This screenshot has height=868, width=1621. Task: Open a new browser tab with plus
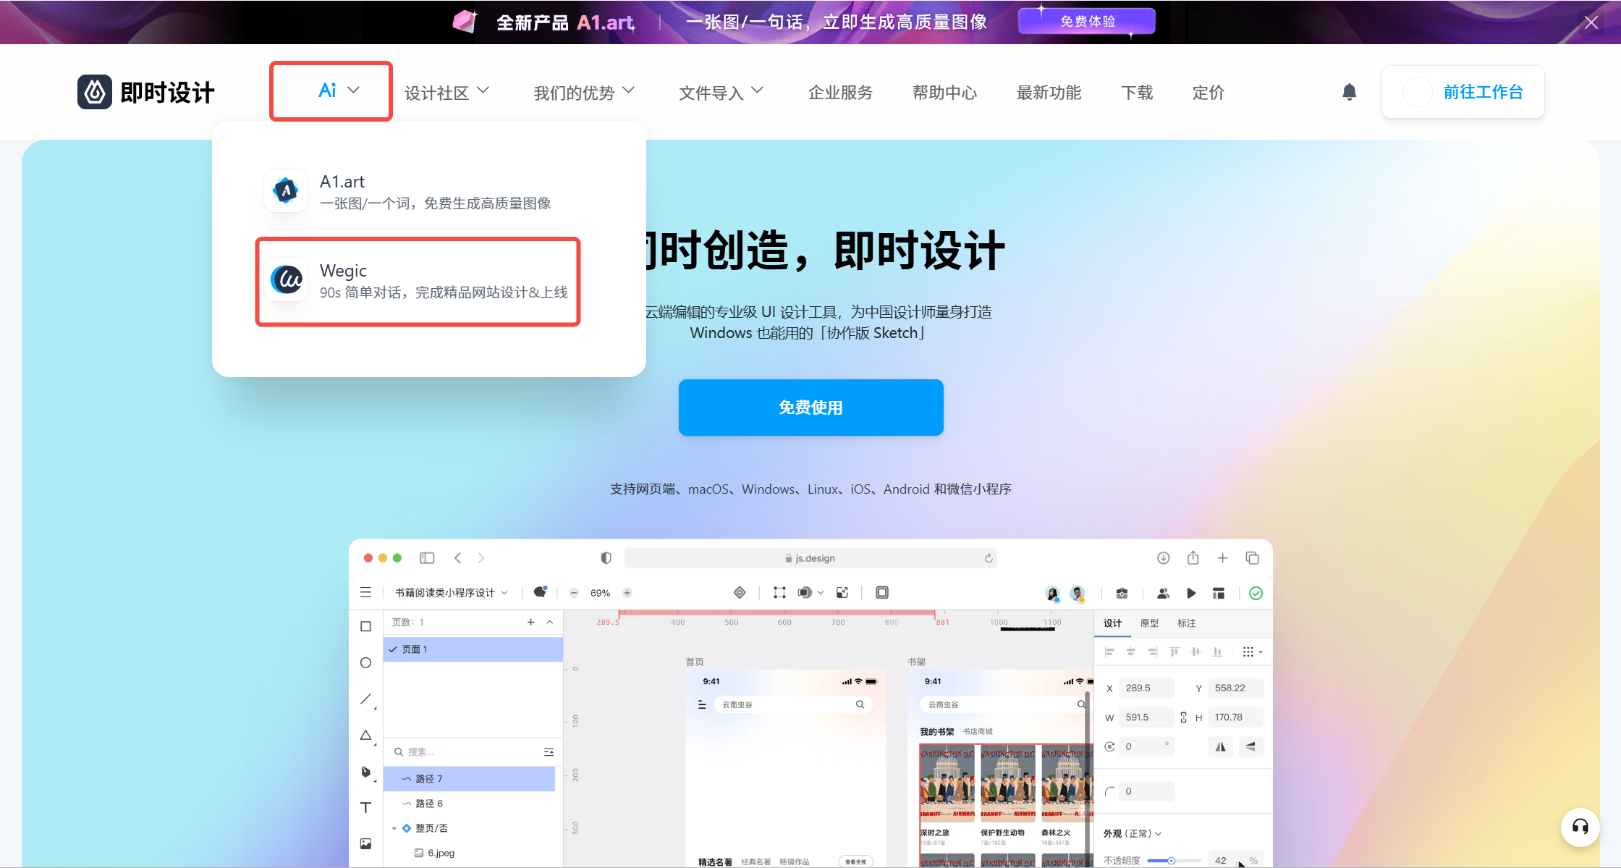(1222, 557)
